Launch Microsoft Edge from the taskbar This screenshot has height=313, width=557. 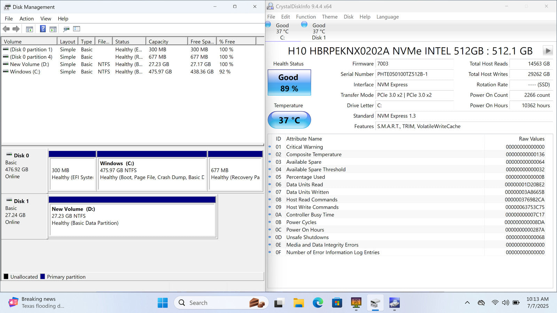(317, 303)
